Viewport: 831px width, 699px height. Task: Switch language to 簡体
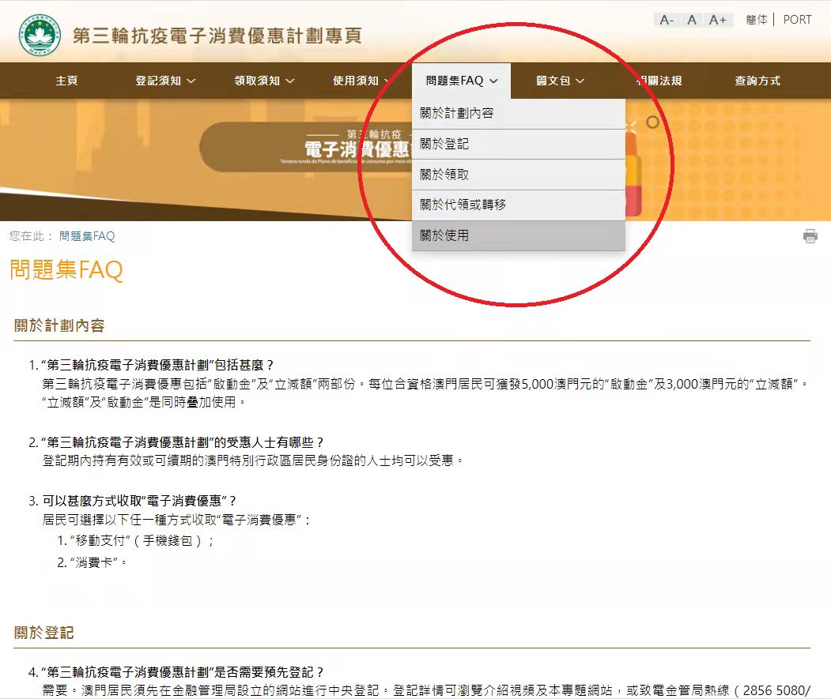pyautogui.click(x=756, y=20)
